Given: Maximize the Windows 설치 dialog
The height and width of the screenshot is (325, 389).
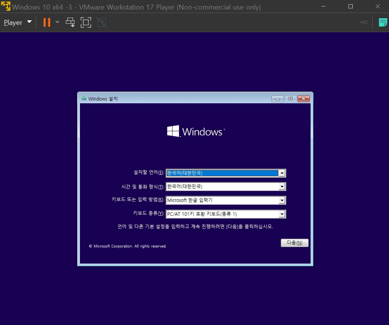Looking at the screenshot, I should pos(290,99).
